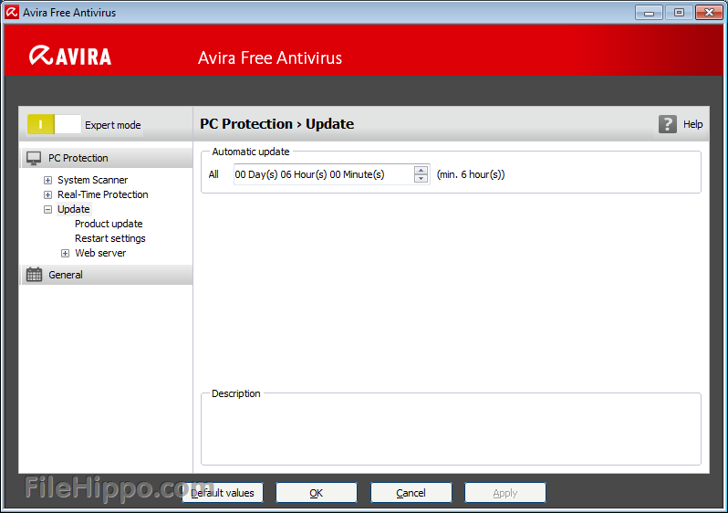Maximize the Avira Free Antivirus window

tap(679, 13)
